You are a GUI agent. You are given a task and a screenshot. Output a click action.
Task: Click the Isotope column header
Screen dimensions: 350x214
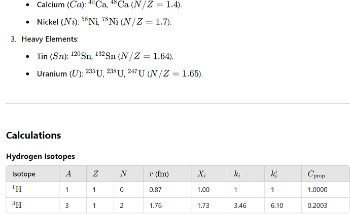[x=24, y=174]
